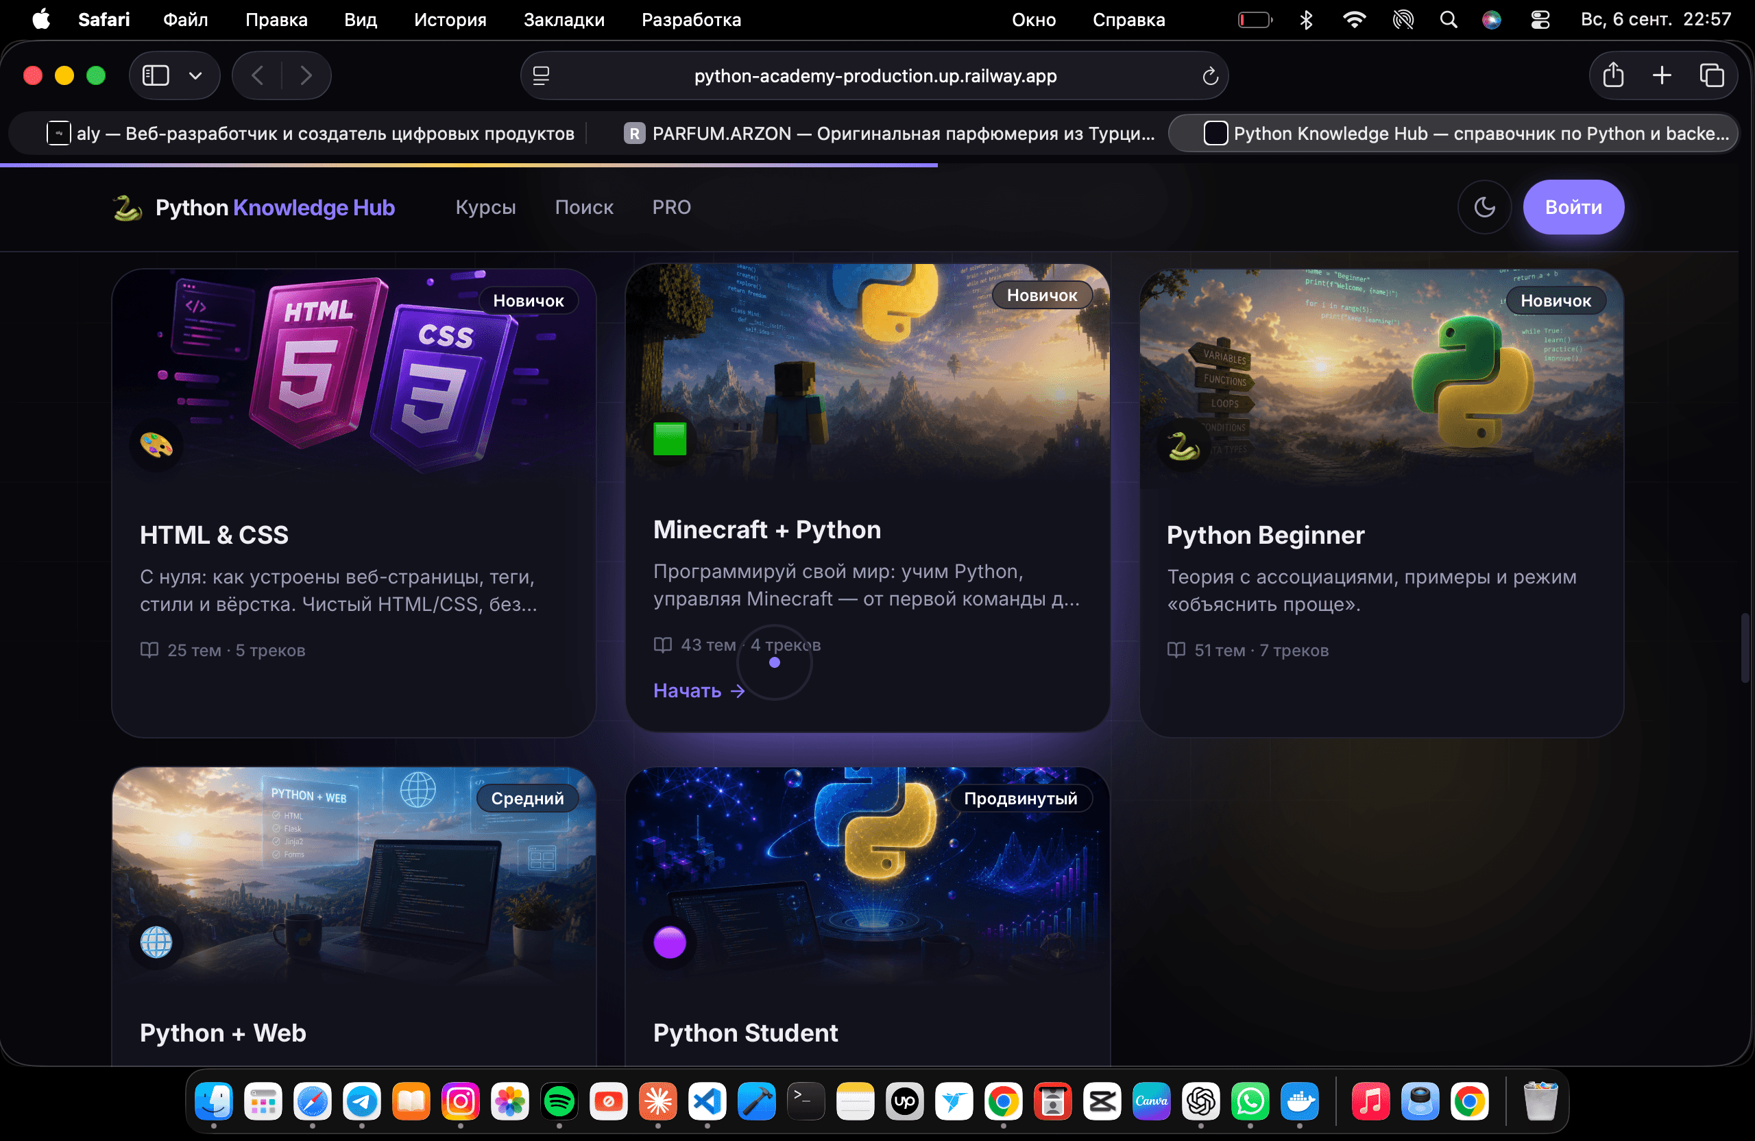Open Control Center from the menu bar
Screen dimensions: 1755x1141
(x=1540, y=20)
